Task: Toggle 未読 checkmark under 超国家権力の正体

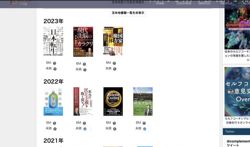Action: click(114, 69)
